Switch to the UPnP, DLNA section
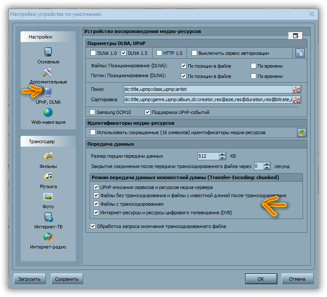Screen dimensions: 327x297 48,93
